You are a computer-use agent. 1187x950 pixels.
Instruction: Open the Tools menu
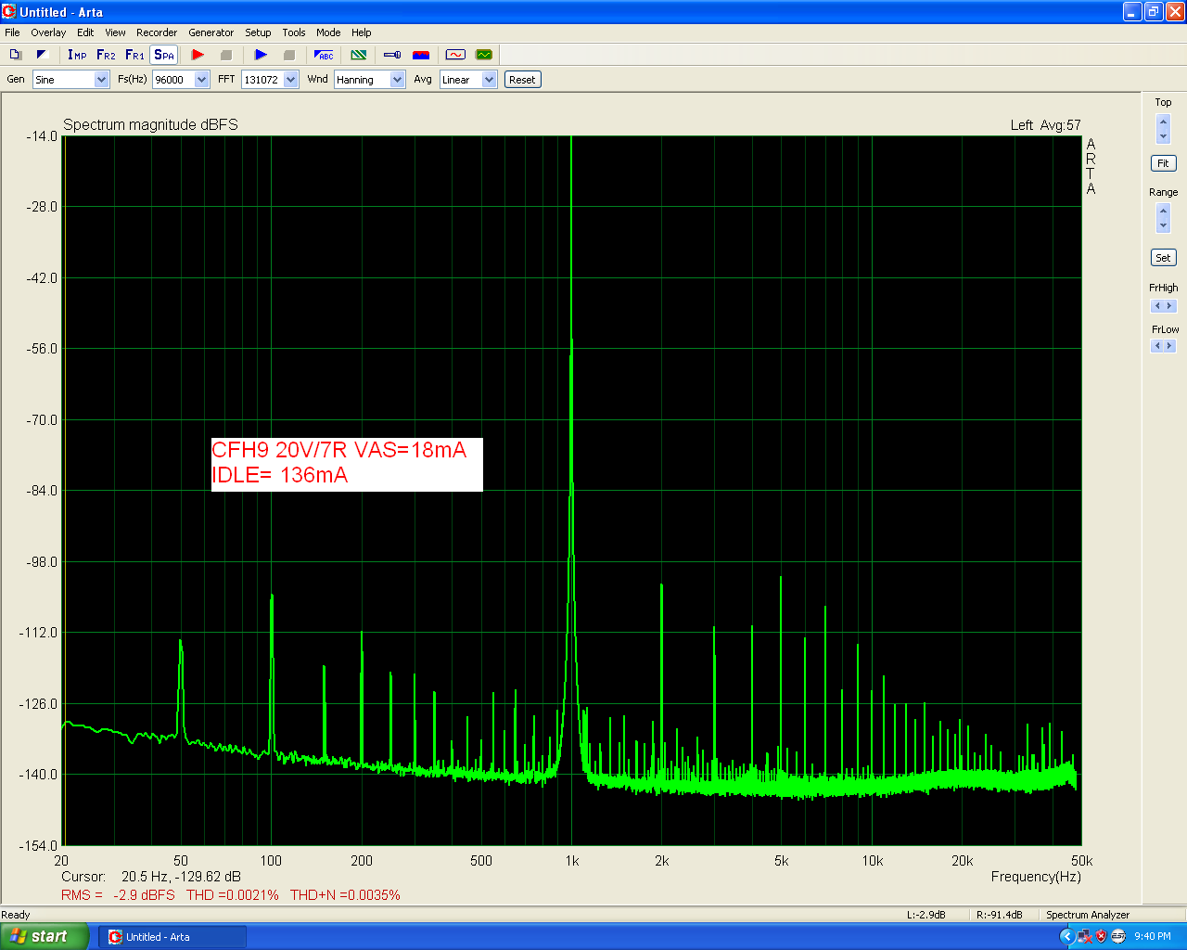tap(294, 32)
